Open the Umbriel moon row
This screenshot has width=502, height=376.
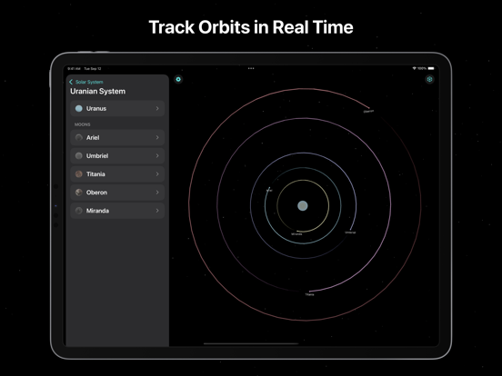(x=117, y=155)
